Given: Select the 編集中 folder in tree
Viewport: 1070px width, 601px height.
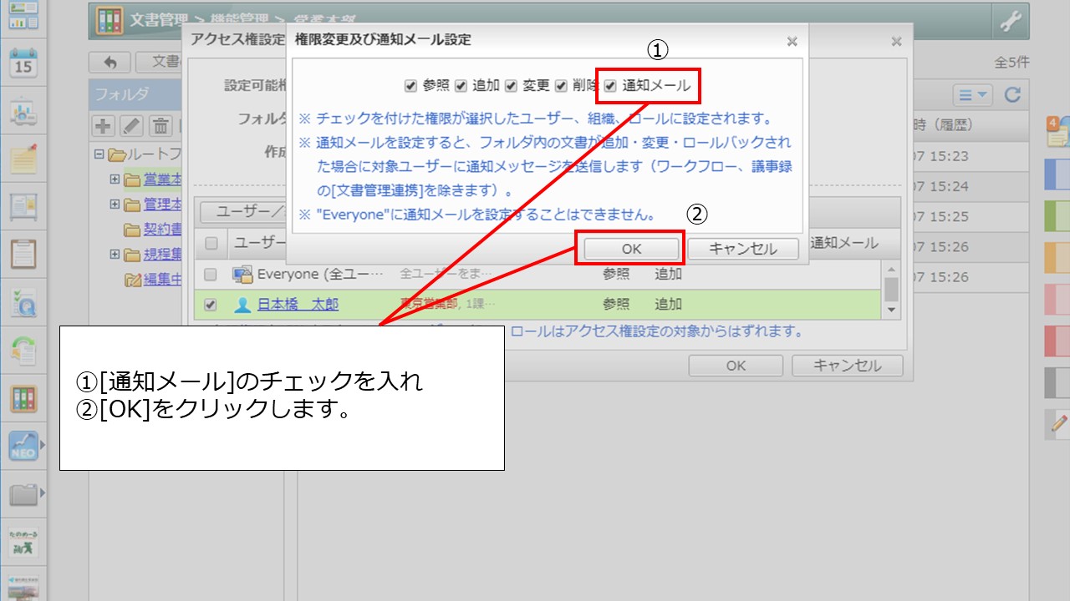Looking at the screenshot, I should point(163,279).
